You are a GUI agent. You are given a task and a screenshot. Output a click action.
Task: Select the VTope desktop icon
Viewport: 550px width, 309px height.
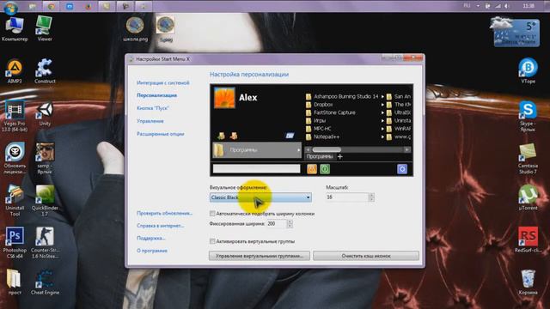[x=528, y=71]
